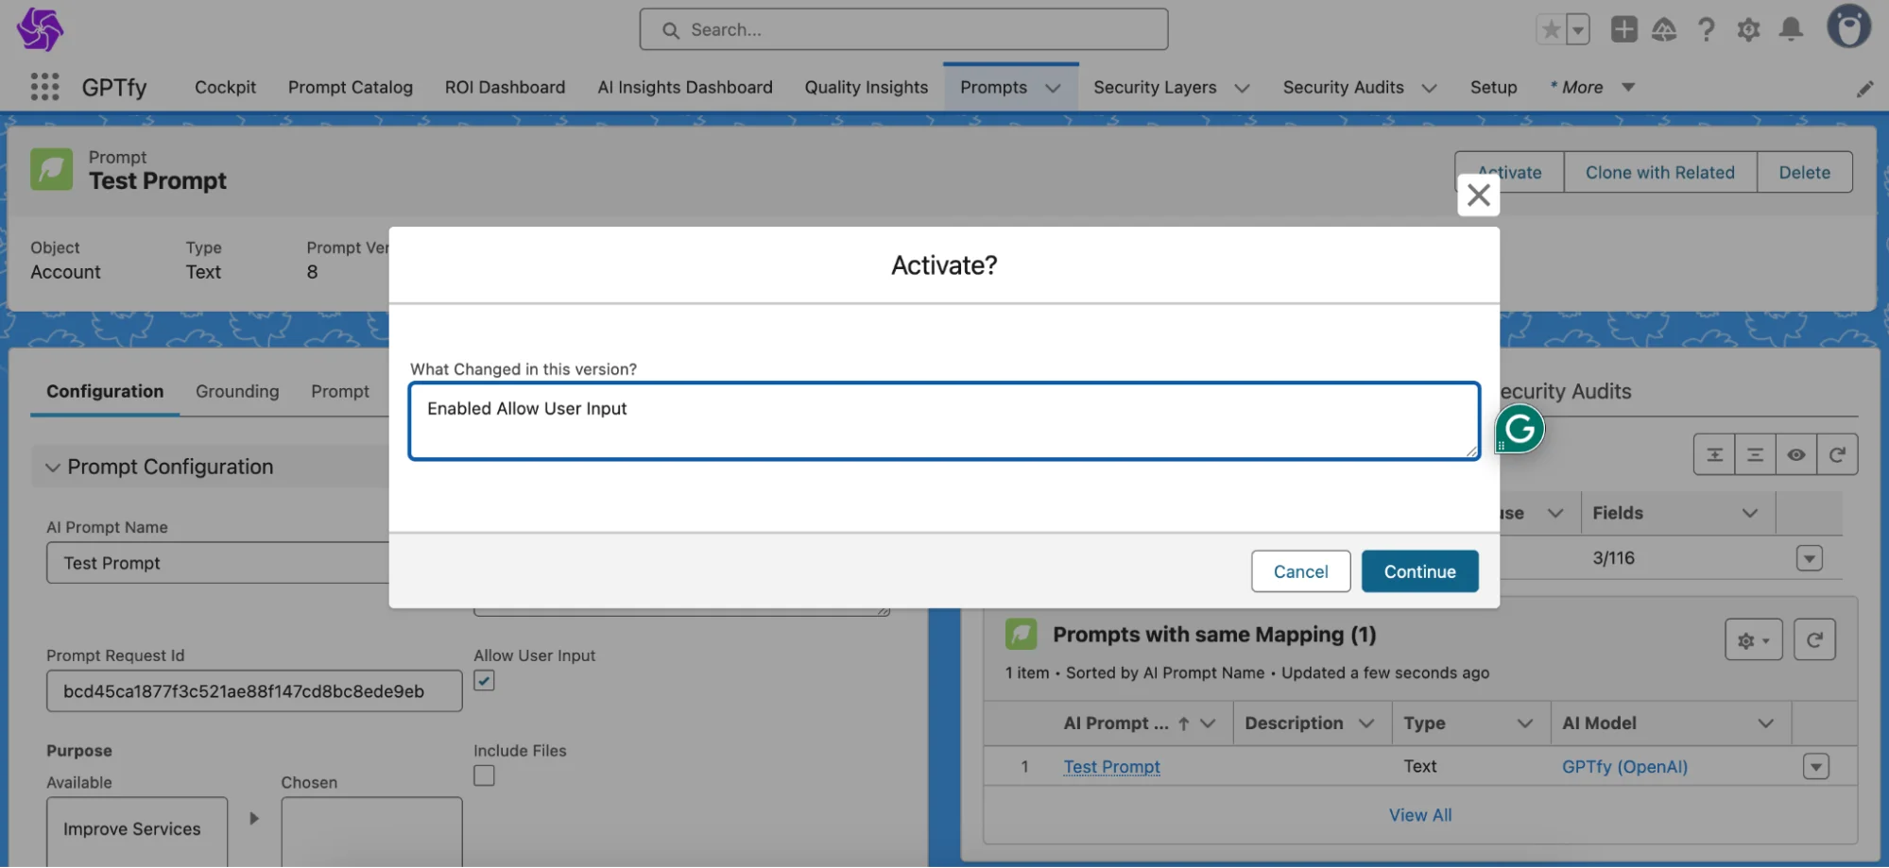
Task: Click the global actions plus icon
Action: 1623,29
